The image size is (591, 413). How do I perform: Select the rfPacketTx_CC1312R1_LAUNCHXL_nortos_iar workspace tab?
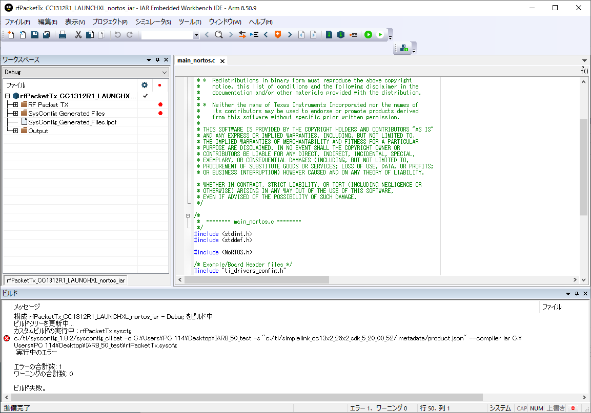[66, 280]
